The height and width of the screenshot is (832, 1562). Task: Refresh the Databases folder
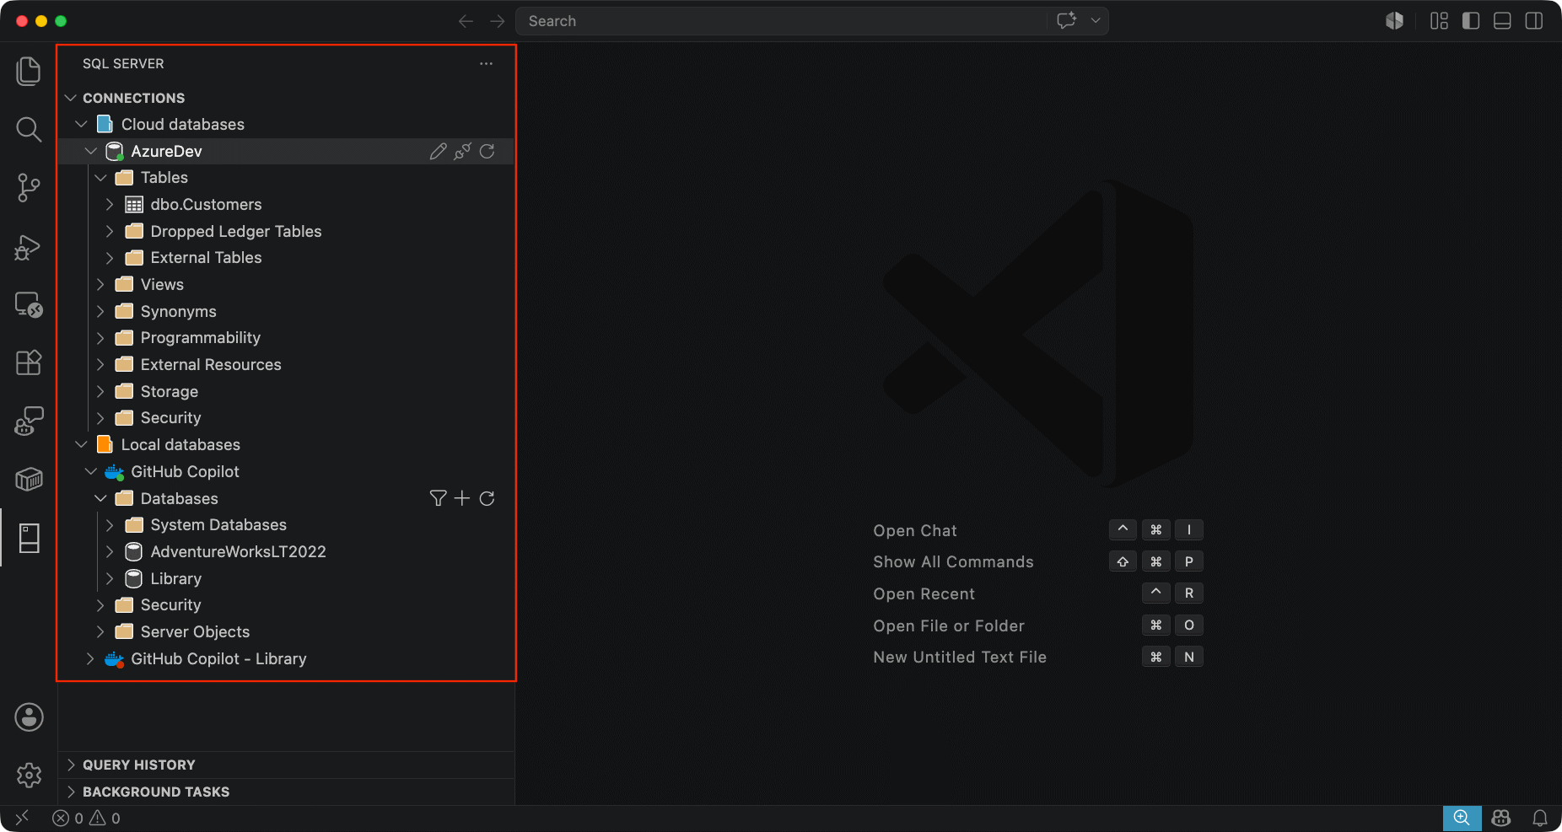point(487,498)
